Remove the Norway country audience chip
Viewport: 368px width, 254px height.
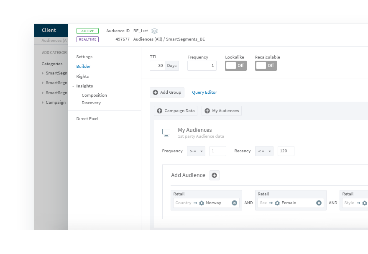coord(234,203)
